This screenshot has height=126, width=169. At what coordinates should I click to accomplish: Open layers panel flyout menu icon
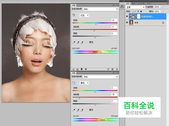[x=168, y=3]
